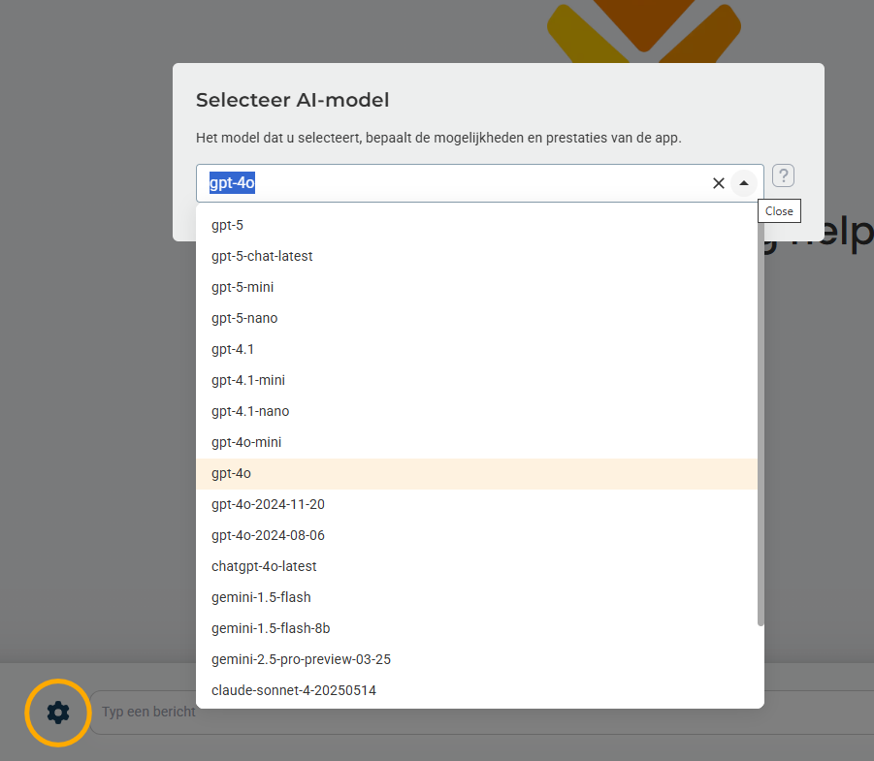Select claude-sonnet-4-20250514 model
874x761 pixels.
(x=476, y=690)
